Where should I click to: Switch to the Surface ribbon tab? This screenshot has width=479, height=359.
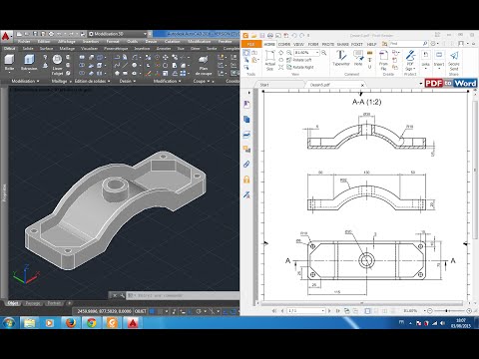click(47, 49)
